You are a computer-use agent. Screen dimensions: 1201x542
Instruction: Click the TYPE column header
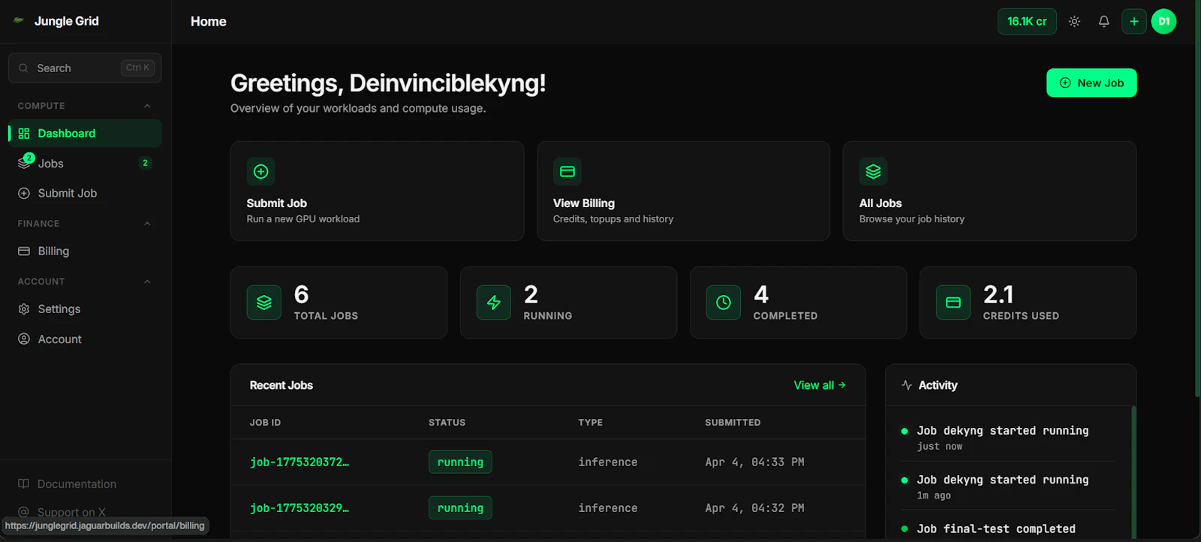(590, 423)
